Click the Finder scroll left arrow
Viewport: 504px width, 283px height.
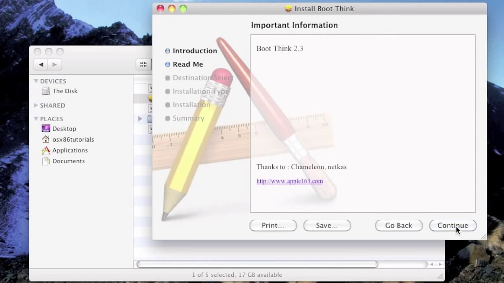click(432, 264)
